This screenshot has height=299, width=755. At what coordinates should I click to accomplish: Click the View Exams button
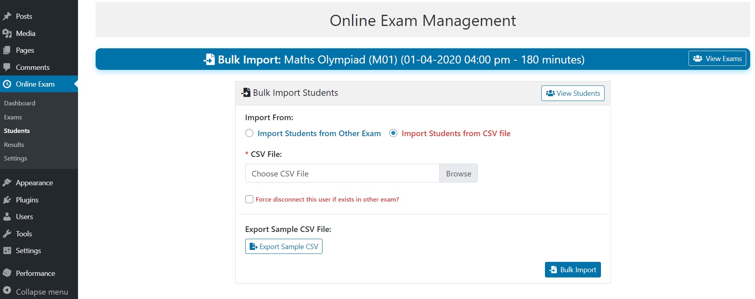click(x=717, y=58)
